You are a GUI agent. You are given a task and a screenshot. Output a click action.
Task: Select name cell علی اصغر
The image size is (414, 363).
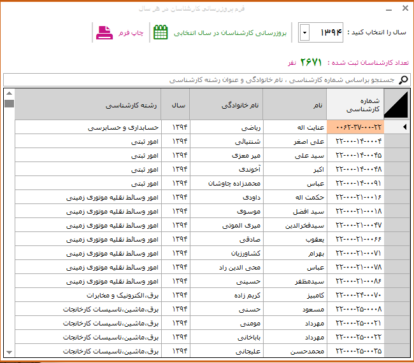(295, 141)
